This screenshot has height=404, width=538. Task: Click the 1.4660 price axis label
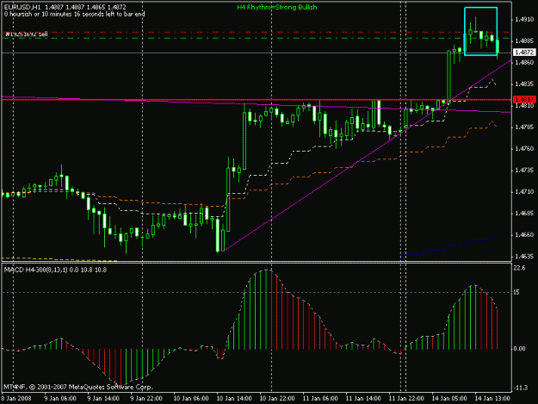coord(524,235)
